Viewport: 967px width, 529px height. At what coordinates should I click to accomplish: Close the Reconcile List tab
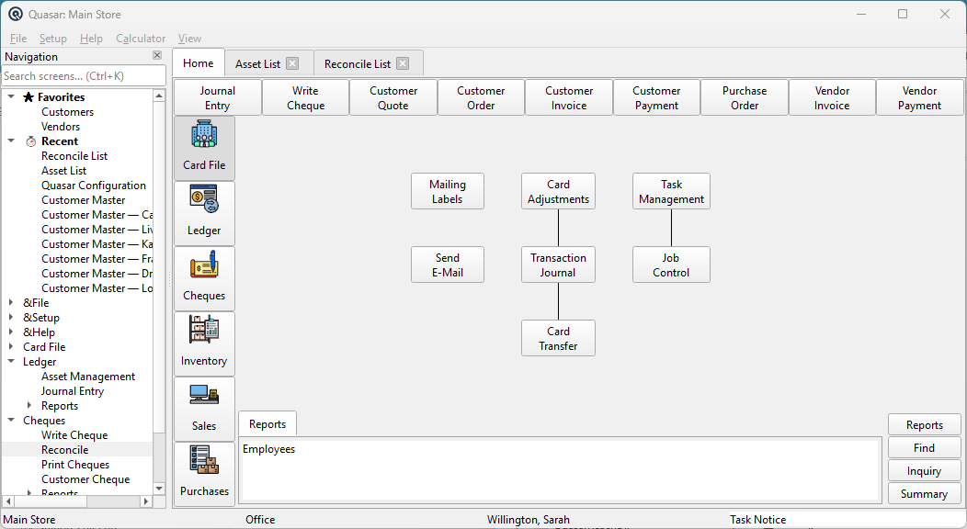[x=403, y=63]
